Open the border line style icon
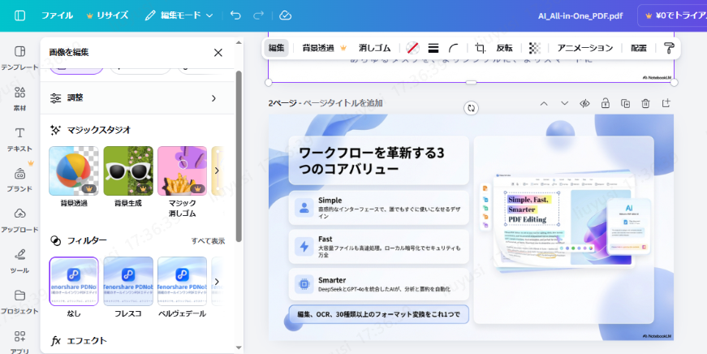The height and width of the screenshot is (354, 707). pos(433,48)
